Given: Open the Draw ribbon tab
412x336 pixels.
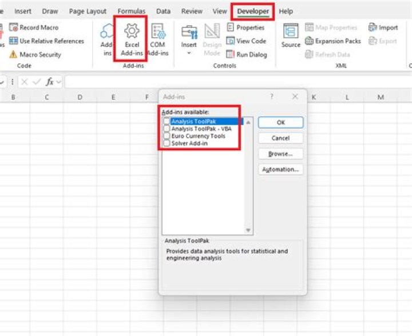Looking at the screenshot, I should [50, 11].
